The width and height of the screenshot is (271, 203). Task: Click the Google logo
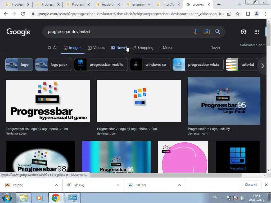(x=19, y=32)
